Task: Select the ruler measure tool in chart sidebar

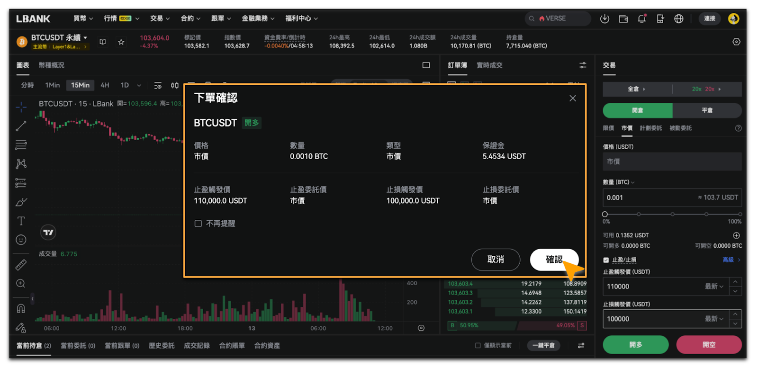Action: [21, 265]
